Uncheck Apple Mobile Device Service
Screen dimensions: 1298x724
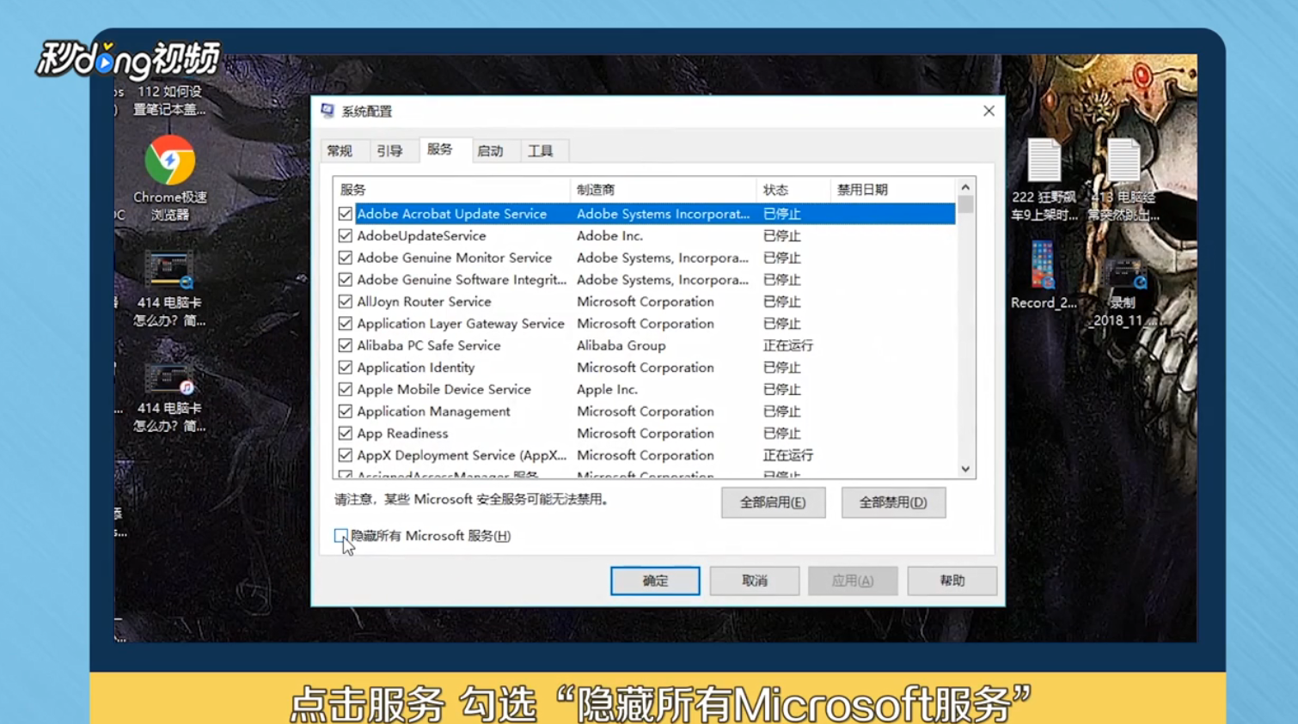click(x=346, y=389)
